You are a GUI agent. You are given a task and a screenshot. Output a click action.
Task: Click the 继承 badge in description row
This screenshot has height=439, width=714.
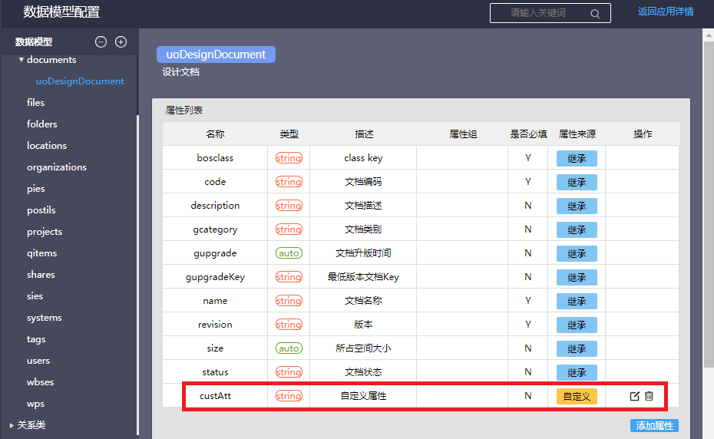point(577,206)
